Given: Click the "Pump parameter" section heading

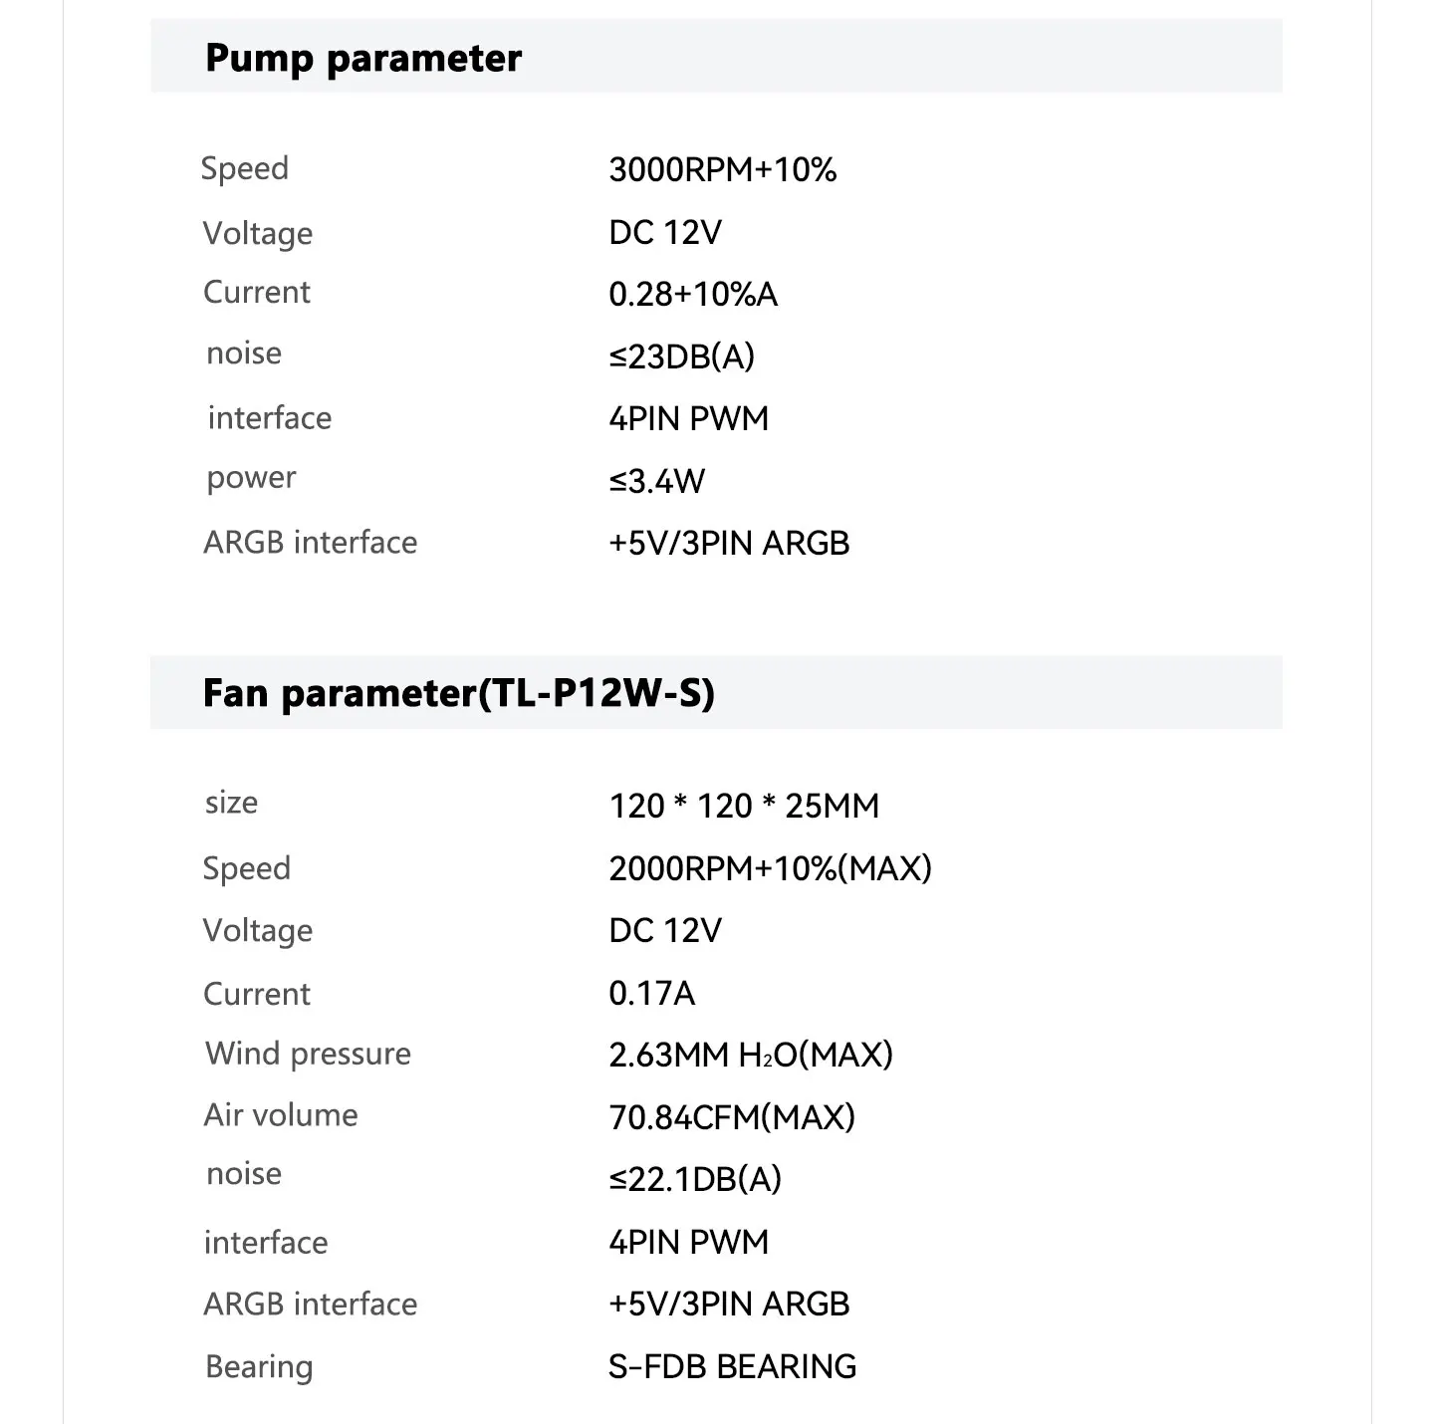Looking at the screenshot, I should [362, 59].
